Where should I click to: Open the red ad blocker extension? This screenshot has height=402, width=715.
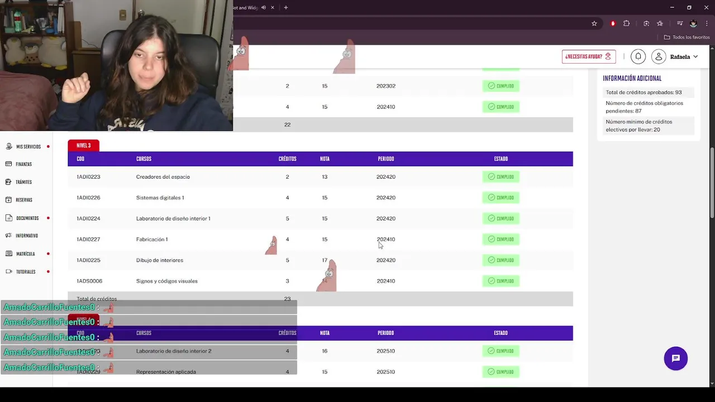tap(613, 23)
